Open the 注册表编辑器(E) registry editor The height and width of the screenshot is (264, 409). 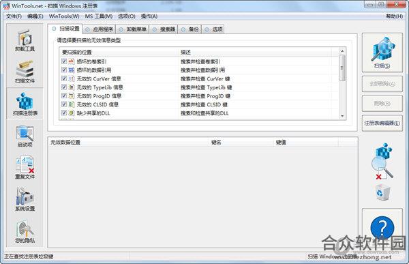pos(382,123)
